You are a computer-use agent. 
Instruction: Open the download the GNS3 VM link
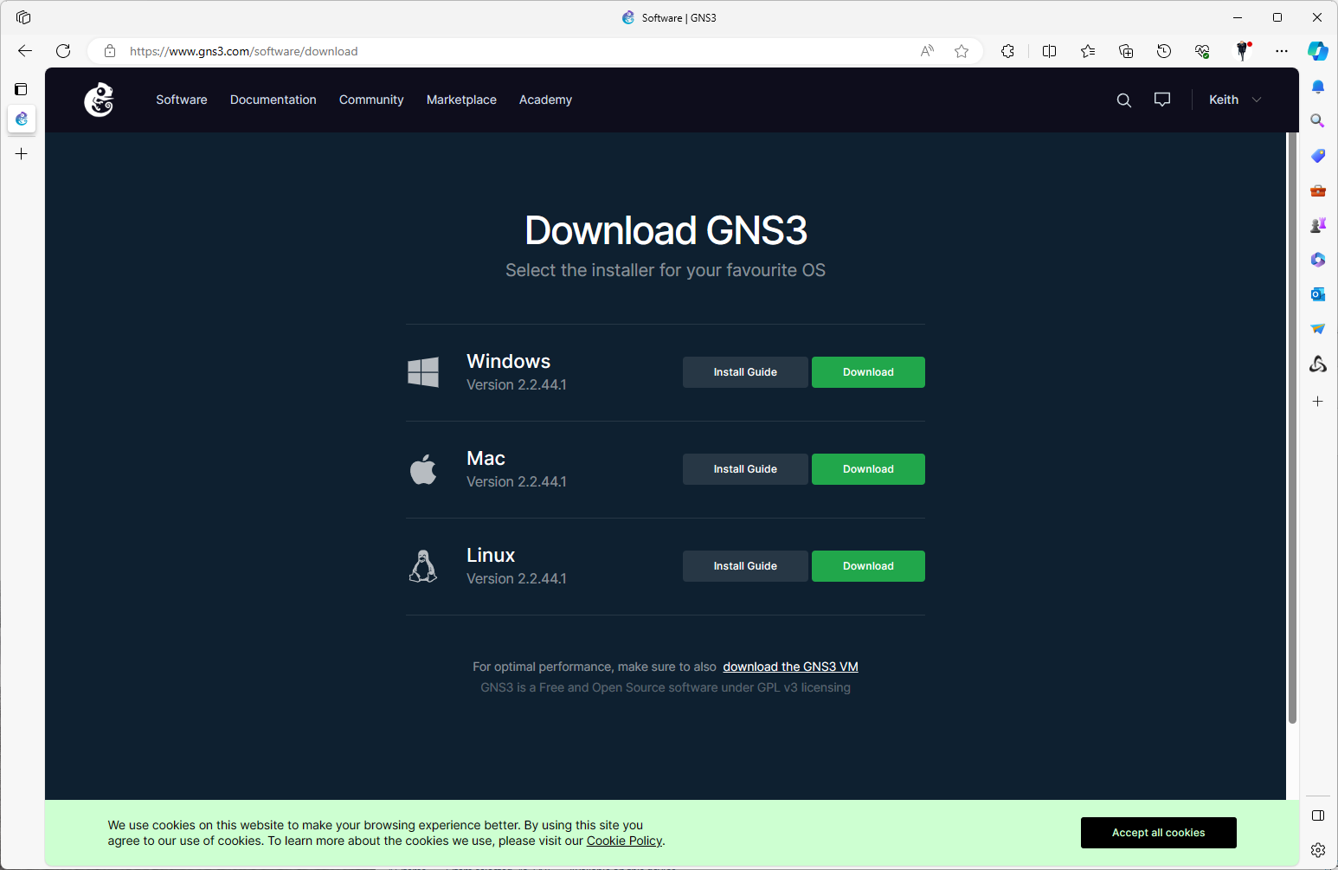point(789,666)
